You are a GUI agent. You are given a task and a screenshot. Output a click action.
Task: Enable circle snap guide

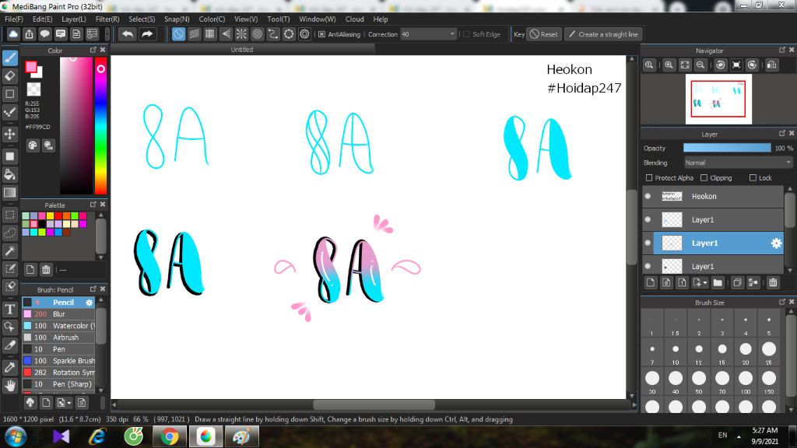(257, 34)
